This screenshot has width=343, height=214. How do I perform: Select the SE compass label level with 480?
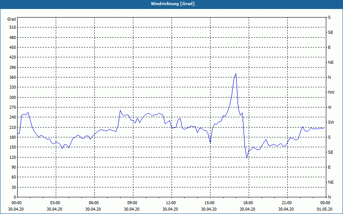[x=331, y=33]
